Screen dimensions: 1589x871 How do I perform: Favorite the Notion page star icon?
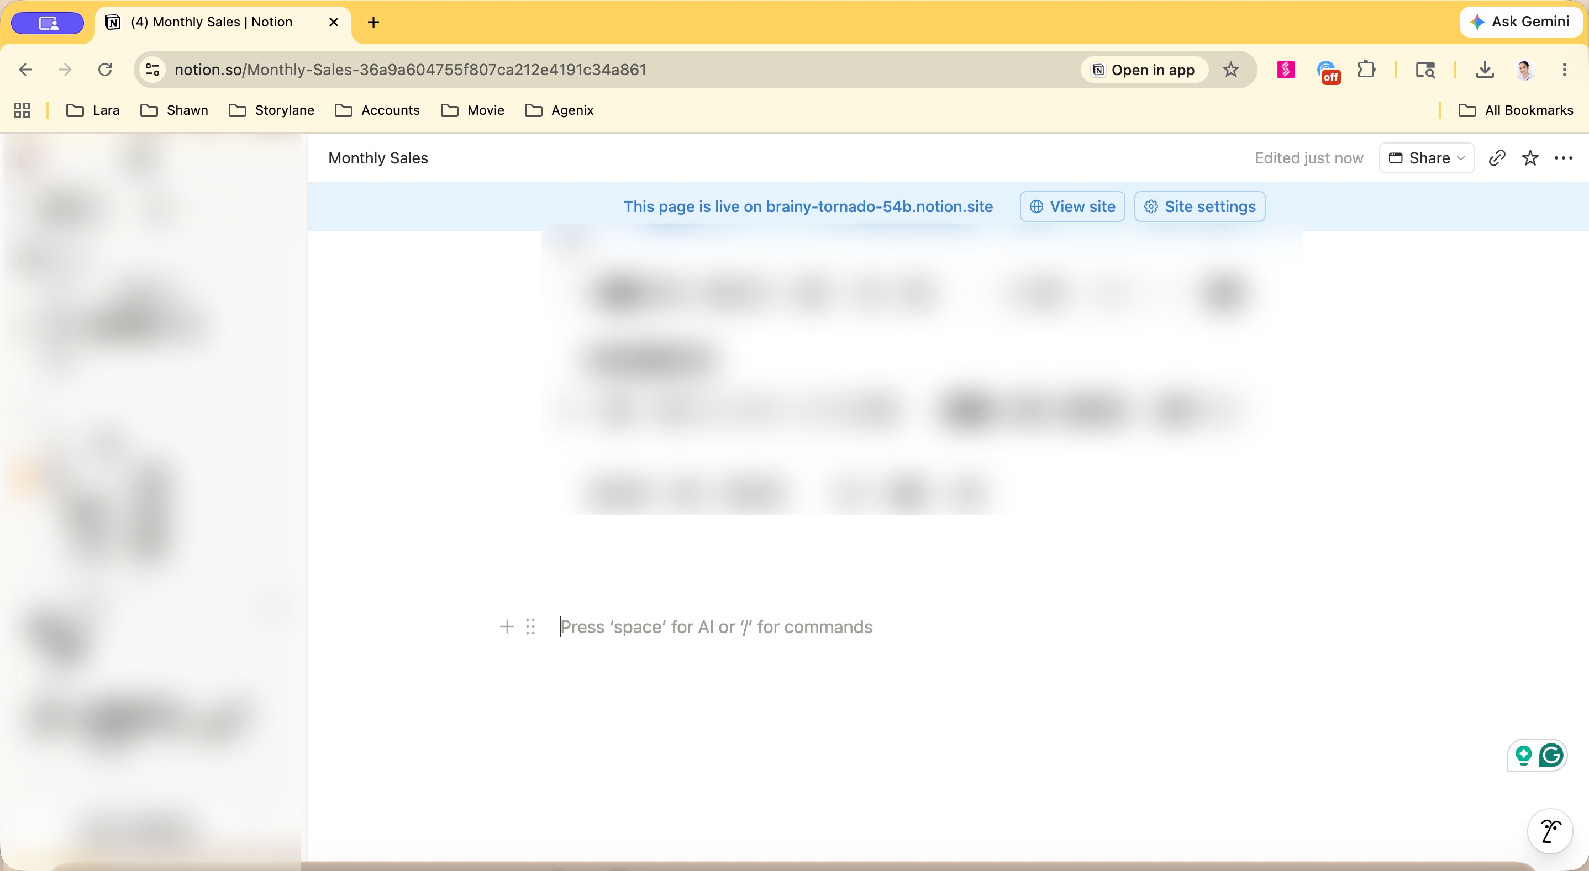click(1530, 158)
